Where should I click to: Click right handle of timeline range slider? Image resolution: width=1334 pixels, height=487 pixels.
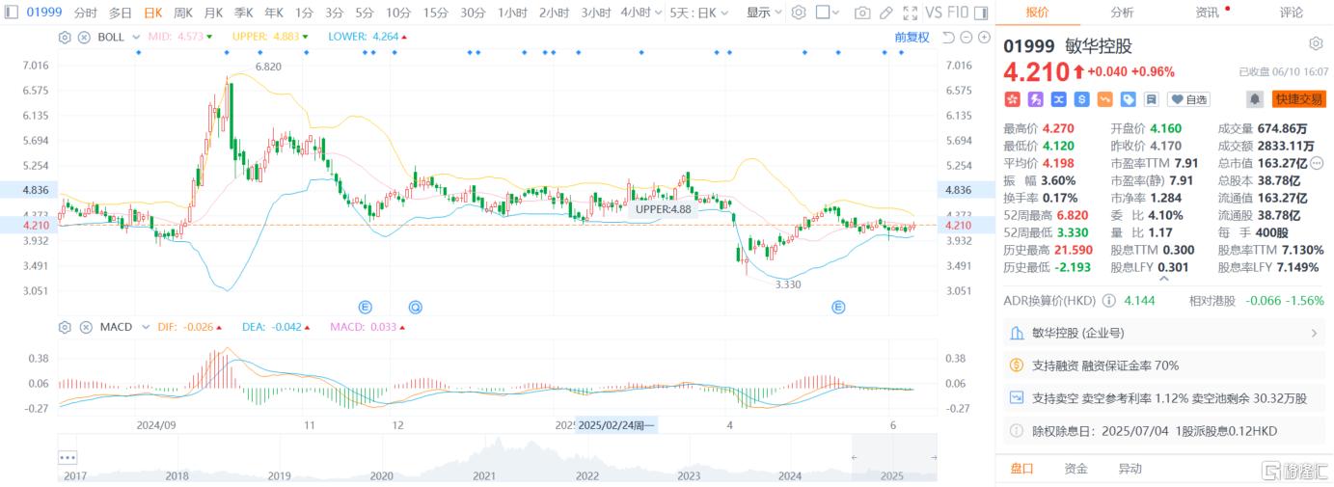(933, 457)
